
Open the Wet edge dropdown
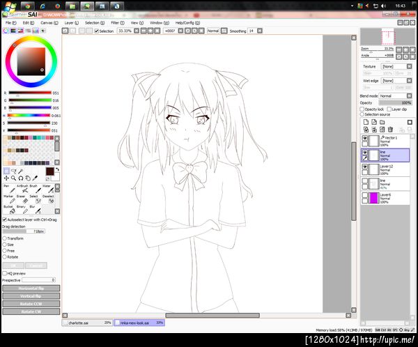click(x=409, y=81)
